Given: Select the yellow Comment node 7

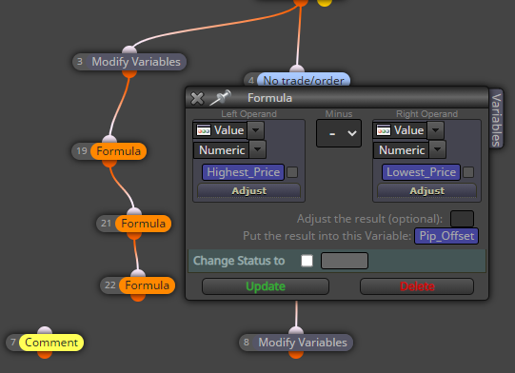Looking at the screenshot, I should pyautogui.click(x=45, y=343).
